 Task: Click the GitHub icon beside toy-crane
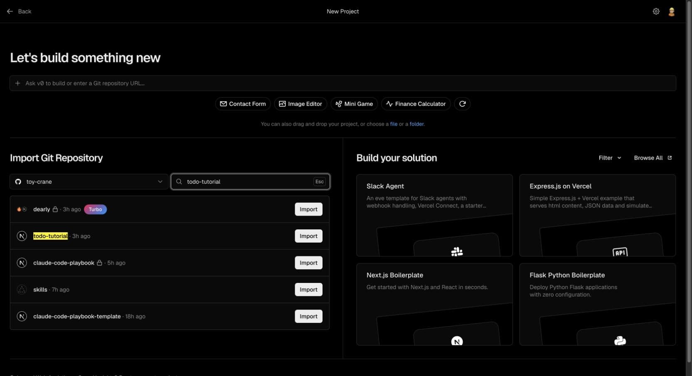(18, 182)
